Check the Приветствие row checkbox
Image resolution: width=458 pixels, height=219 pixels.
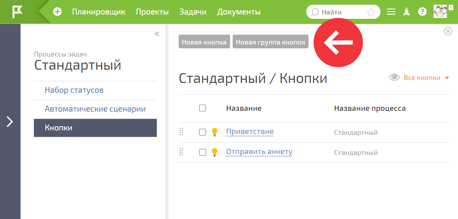pos(202,132)
